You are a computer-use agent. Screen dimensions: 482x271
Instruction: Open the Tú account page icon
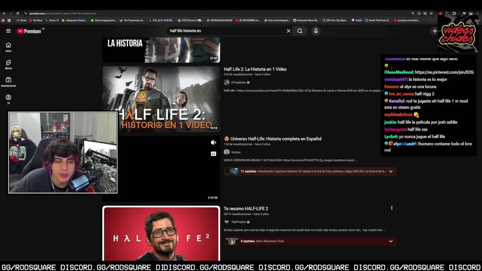[8, 99]
